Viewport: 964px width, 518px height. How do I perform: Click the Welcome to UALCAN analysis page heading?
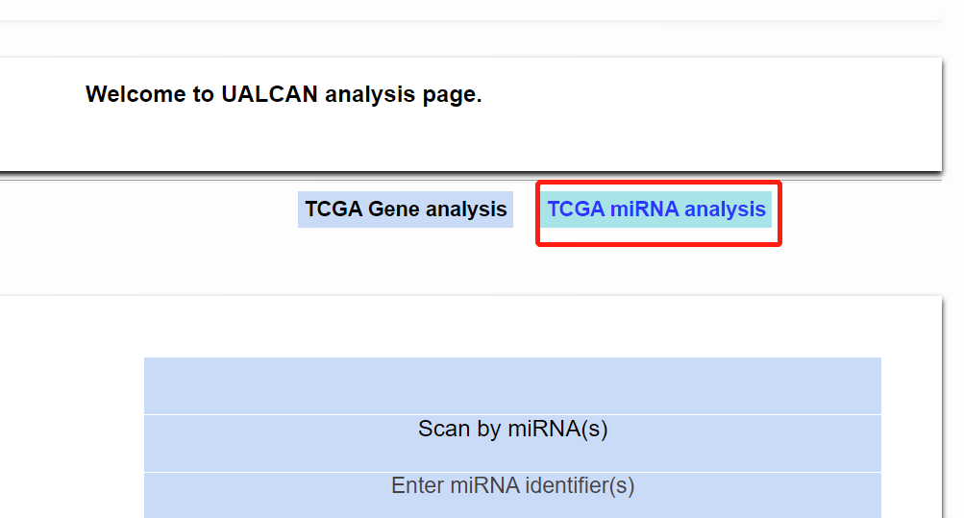[284, 94]
